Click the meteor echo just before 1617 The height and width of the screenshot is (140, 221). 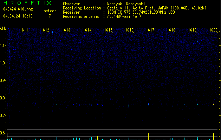coord(148,104)
